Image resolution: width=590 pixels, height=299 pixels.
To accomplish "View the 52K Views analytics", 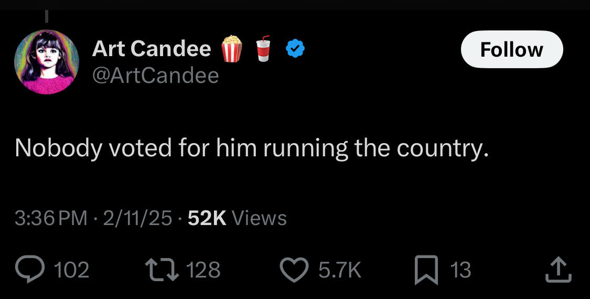I will pyautogui.click(x=237, y=218).
